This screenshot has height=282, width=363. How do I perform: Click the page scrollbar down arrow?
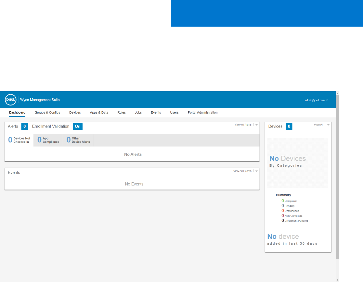point(338,280)
